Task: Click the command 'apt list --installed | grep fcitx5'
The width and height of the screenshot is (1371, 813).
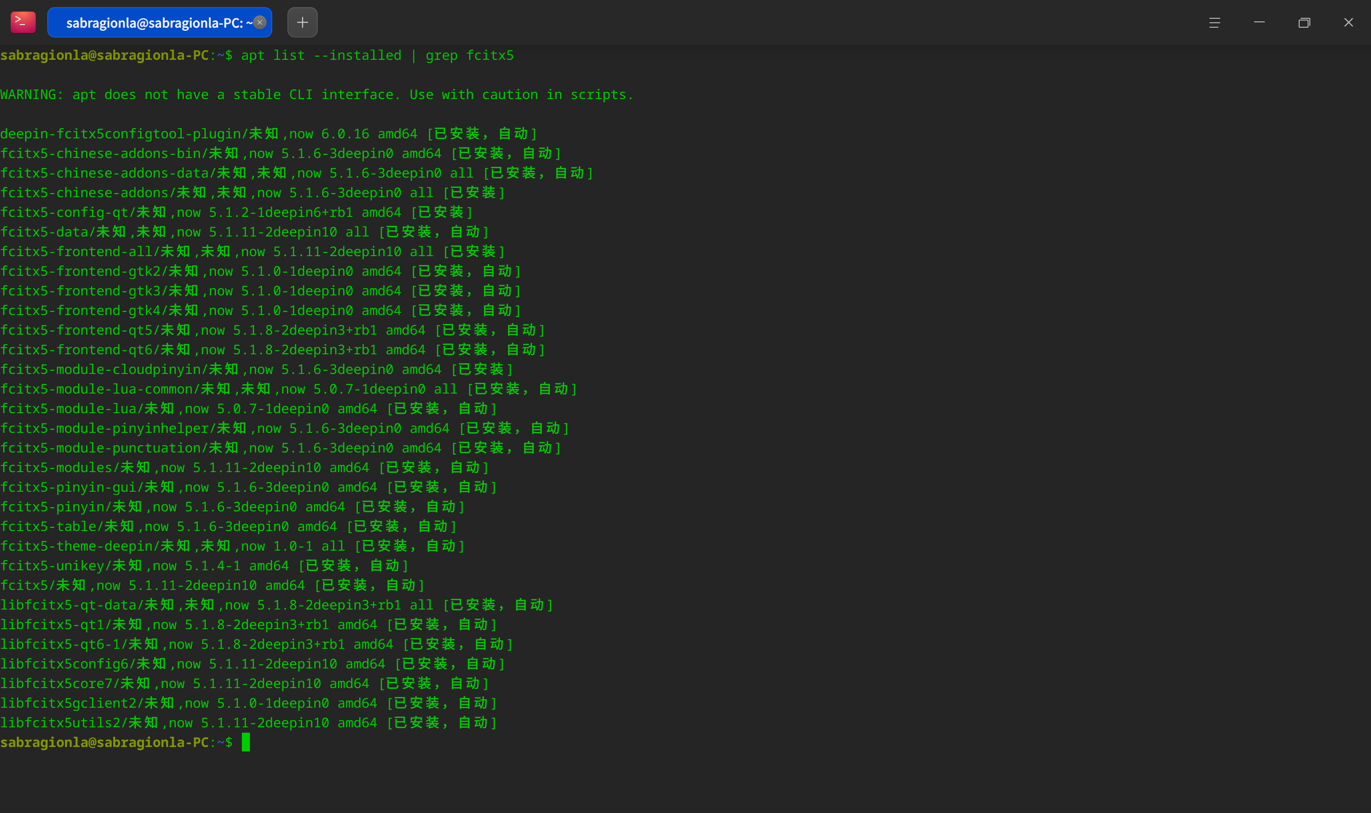Action: [378, 55]
